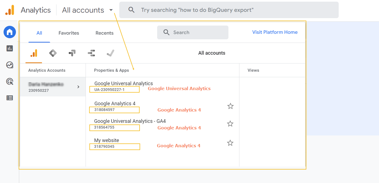Open the Explore sidebar icon
This screenshot has height=183, width=379.
click(x=10, y=65)
